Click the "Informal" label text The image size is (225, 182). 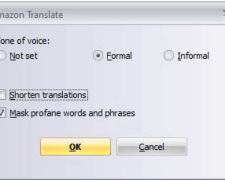pyautogui.click(x=193, y=56)
